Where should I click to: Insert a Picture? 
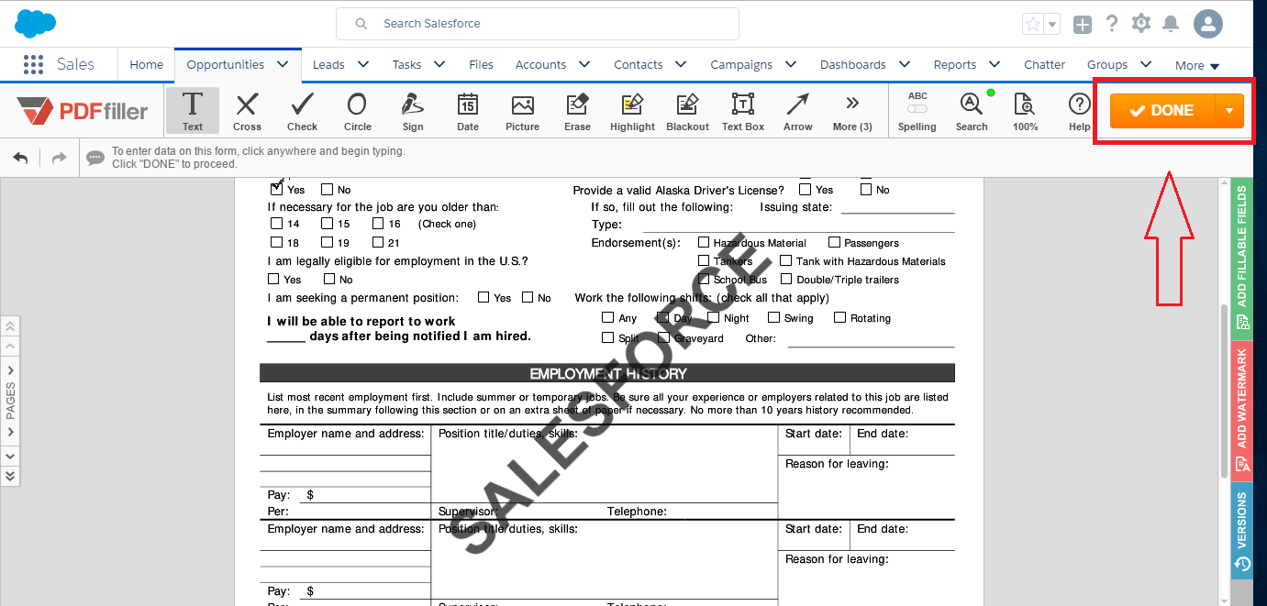[522, 111]
